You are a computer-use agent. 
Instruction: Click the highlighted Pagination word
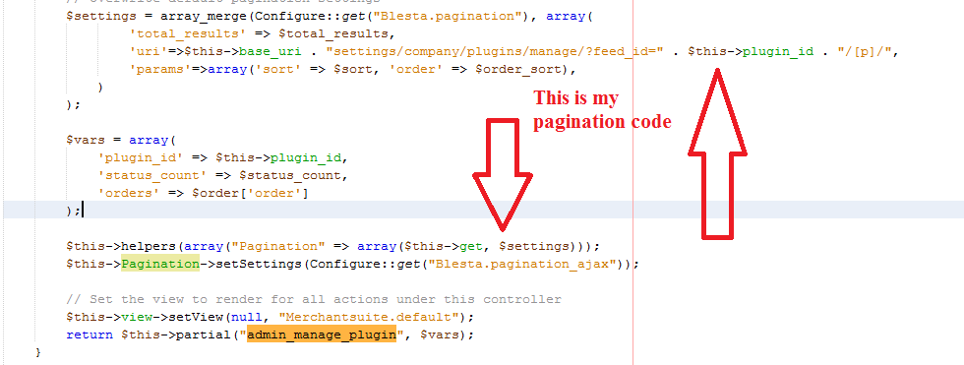(159, 265)
